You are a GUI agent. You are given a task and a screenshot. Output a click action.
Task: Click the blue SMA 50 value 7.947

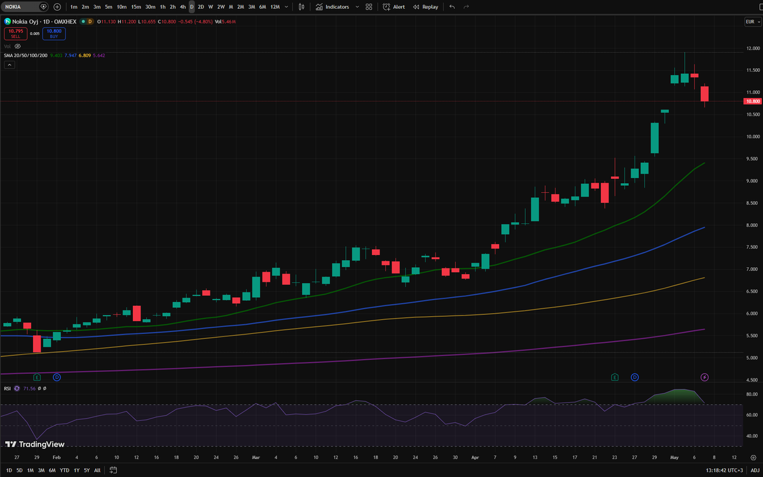[70, 55]
